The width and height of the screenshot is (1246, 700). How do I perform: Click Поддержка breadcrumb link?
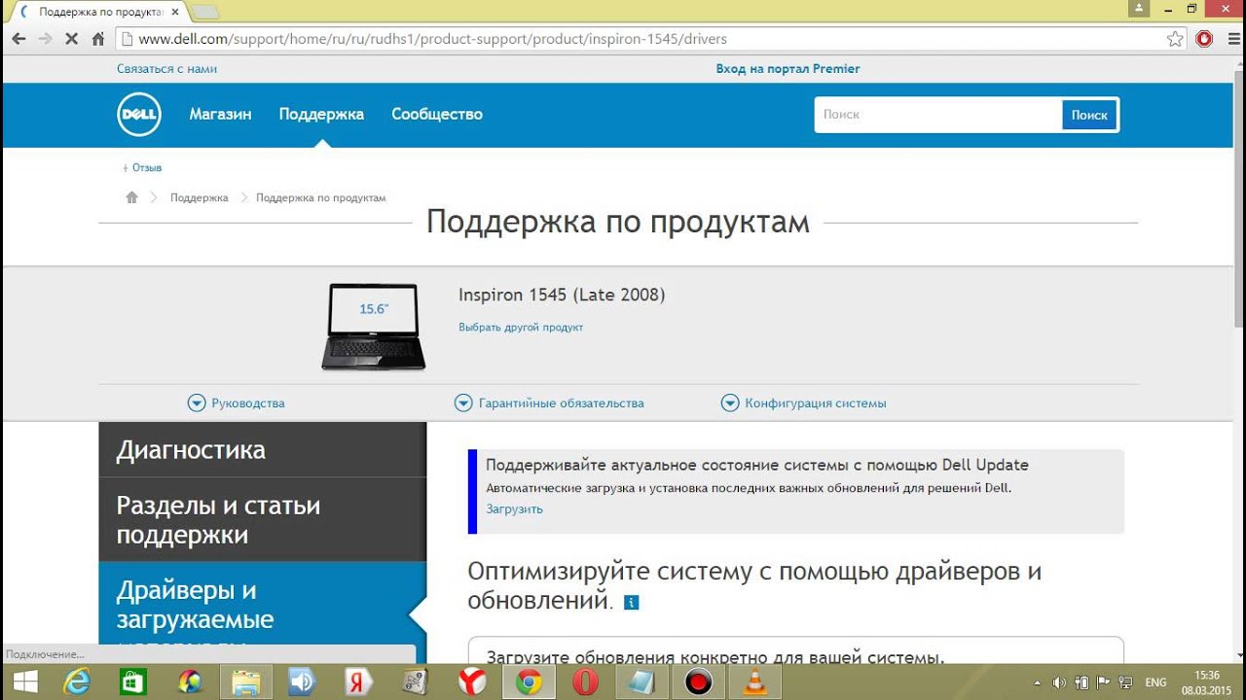[199, 197]
